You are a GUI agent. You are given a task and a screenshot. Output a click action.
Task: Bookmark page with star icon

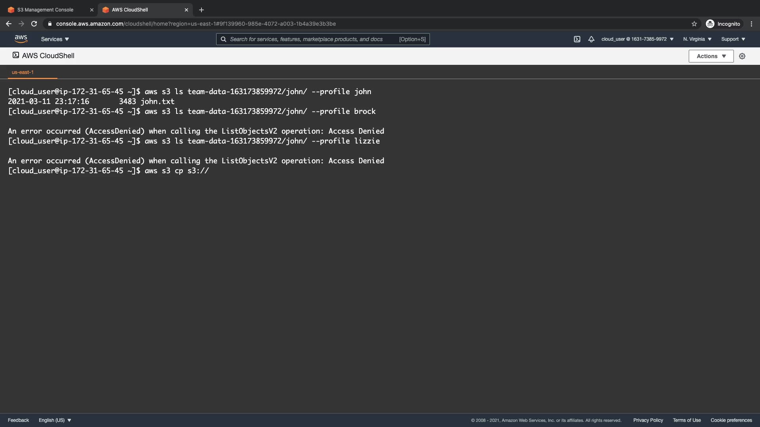point(694,24)
